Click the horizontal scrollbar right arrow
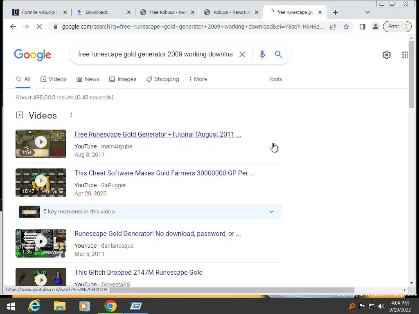 pyautogui.click(x=405, y=290)
